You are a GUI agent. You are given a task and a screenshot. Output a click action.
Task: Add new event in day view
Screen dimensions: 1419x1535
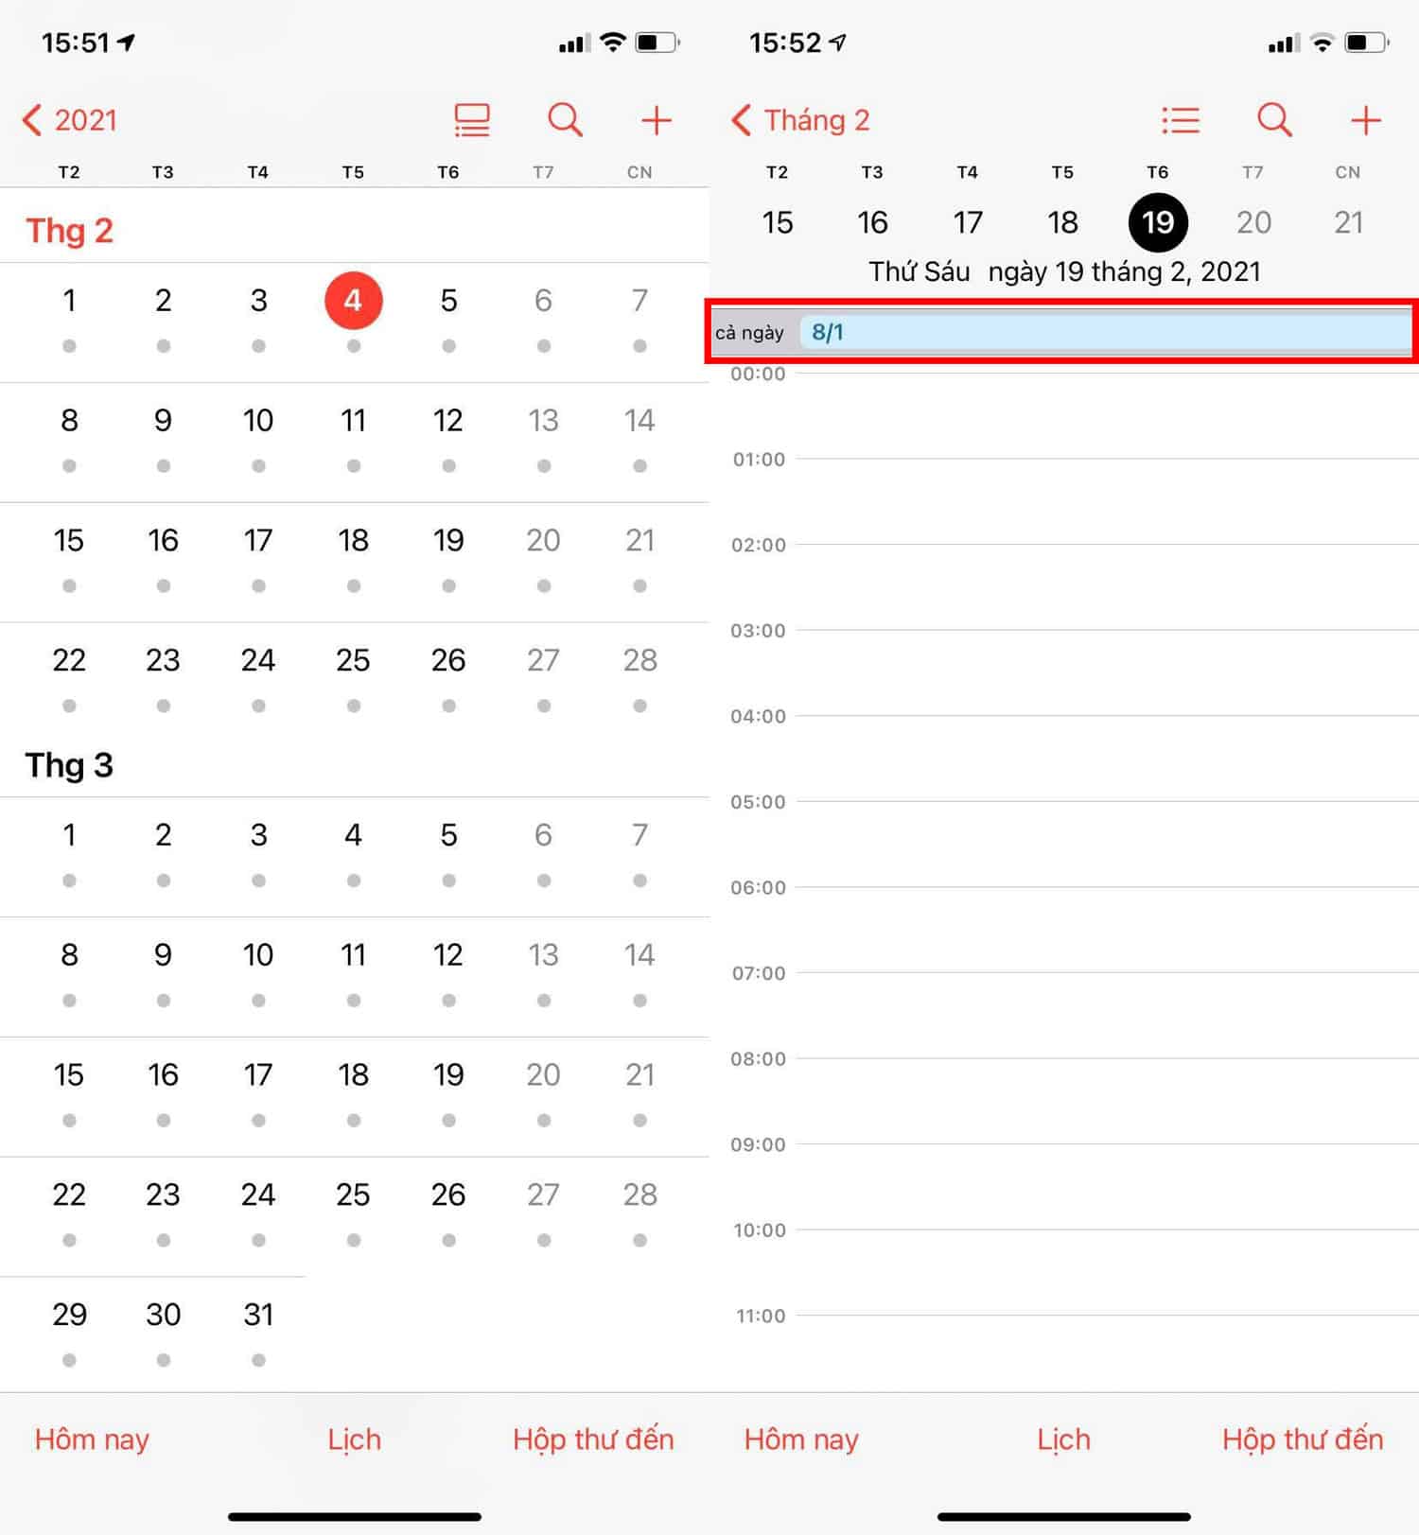click(x=1365, y=120)
